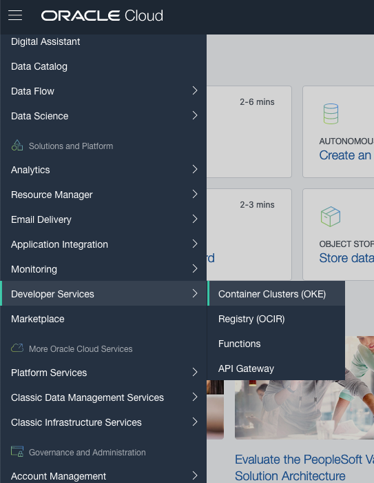Click the Solutions and Platform section heading
The height and width of the screenshot is (483, 374).
(71, 146)
